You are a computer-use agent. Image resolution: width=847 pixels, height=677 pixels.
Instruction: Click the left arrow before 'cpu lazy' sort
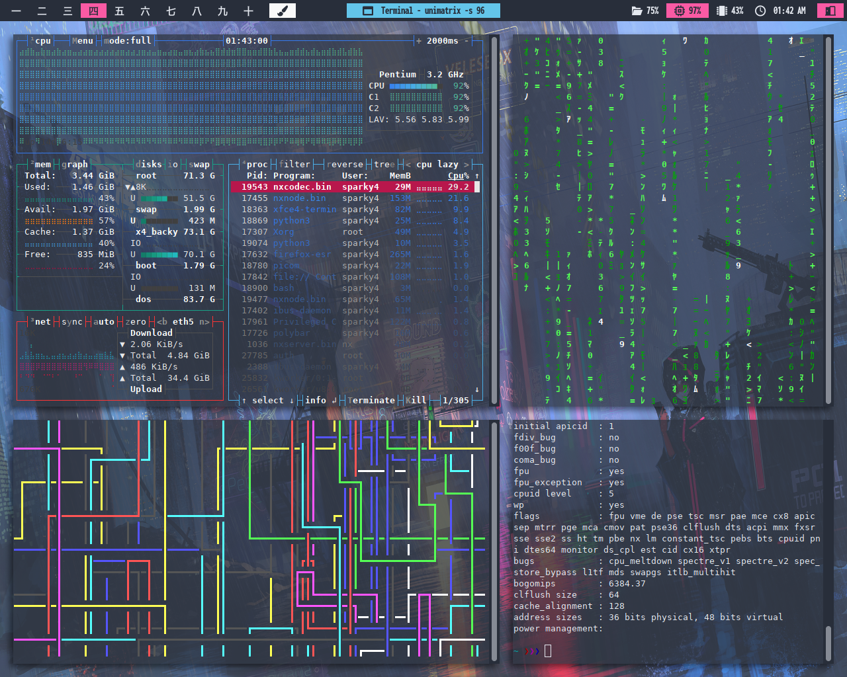(408, 165)
